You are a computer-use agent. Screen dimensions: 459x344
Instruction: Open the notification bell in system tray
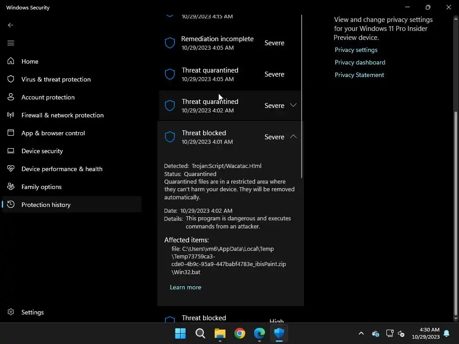click(x=446, y=333)
